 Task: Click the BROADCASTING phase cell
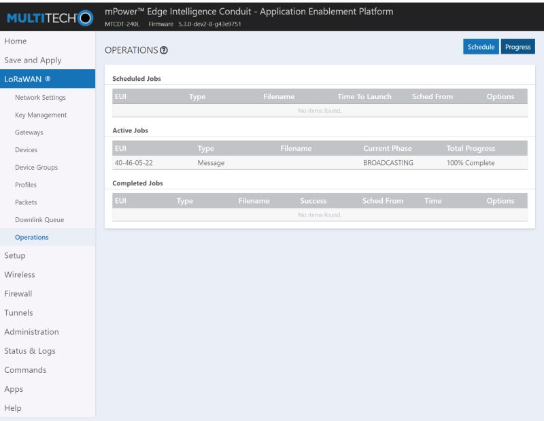pyautogui.click(x=388, y=162)
